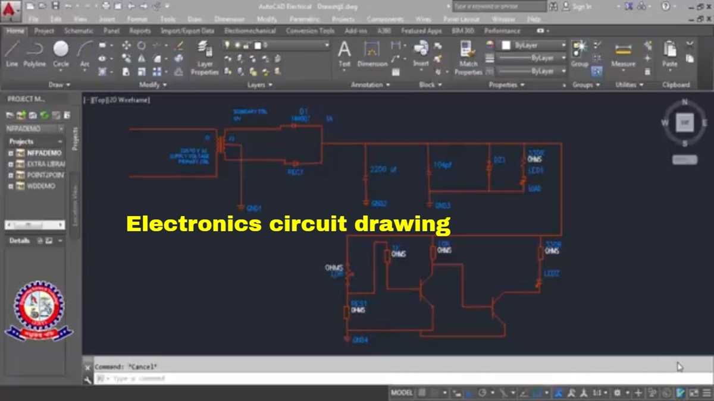
Task: Select the POINT2POIN project entry
Action: pyautogui.click(x=45, y=175)
